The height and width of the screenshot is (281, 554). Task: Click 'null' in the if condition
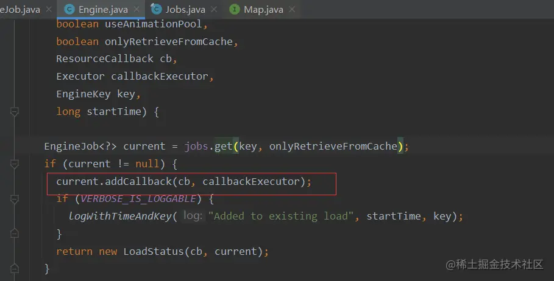click(147, 164)
